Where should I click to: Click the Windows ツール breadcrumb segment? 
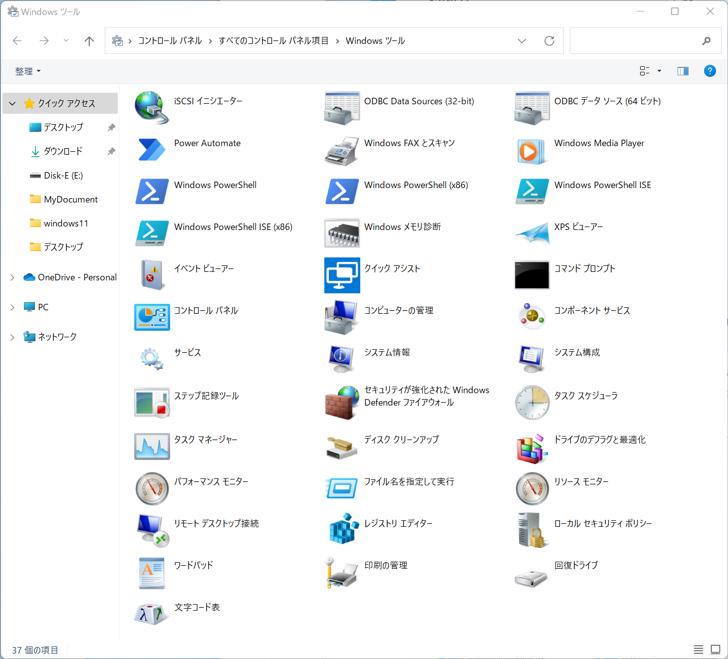375,41
